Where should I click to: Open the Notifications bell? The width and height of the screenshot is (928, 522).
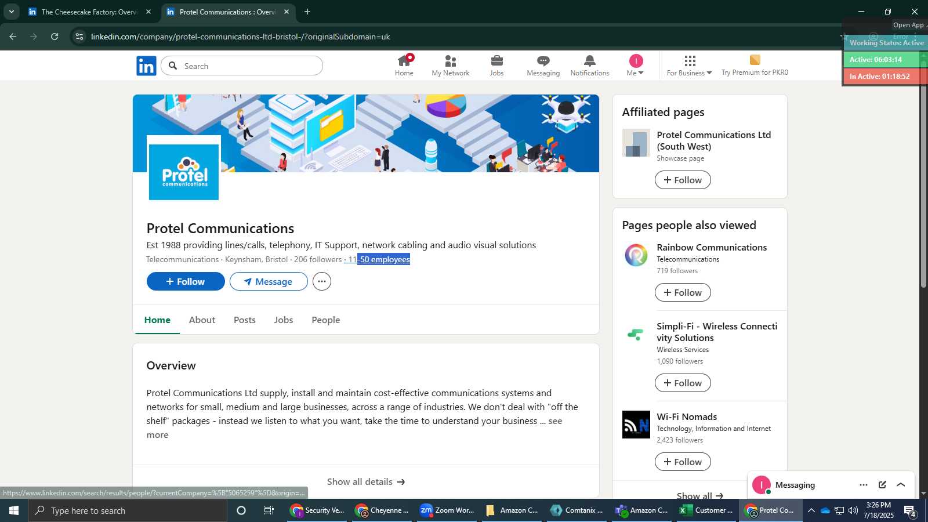pyautogui.click(x=589, y=66)
